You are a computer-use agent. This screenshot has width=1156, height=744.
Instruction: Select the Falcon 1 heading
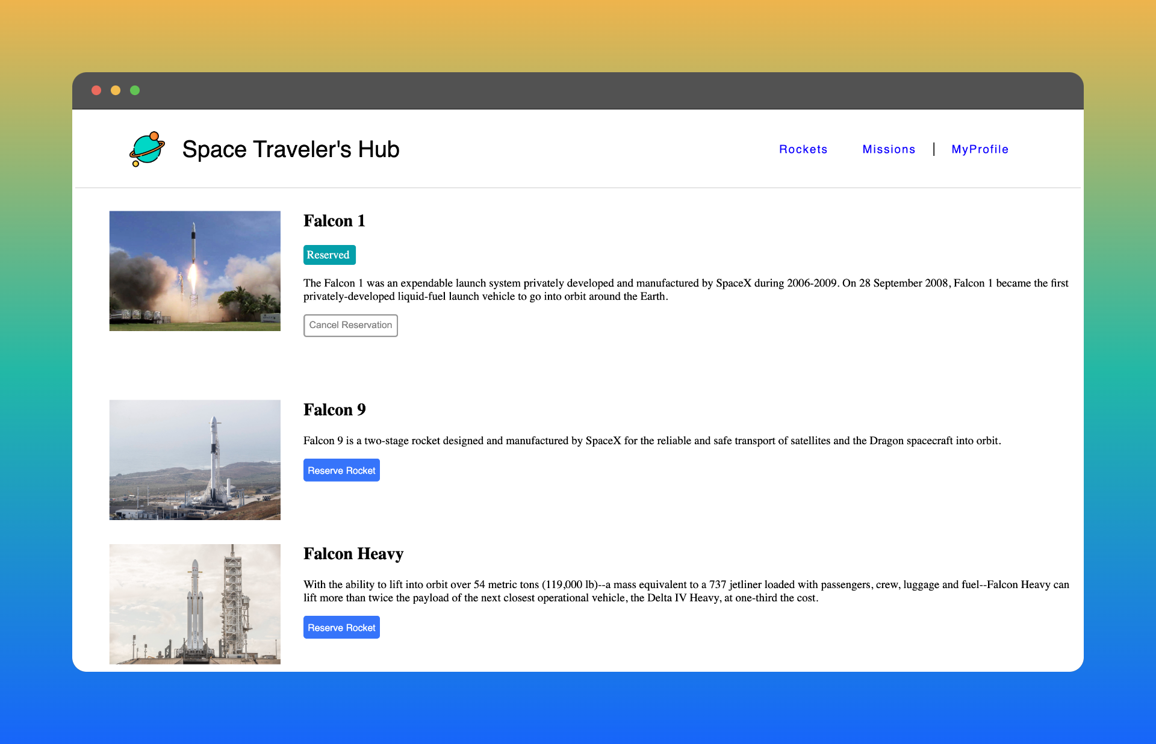334,221
